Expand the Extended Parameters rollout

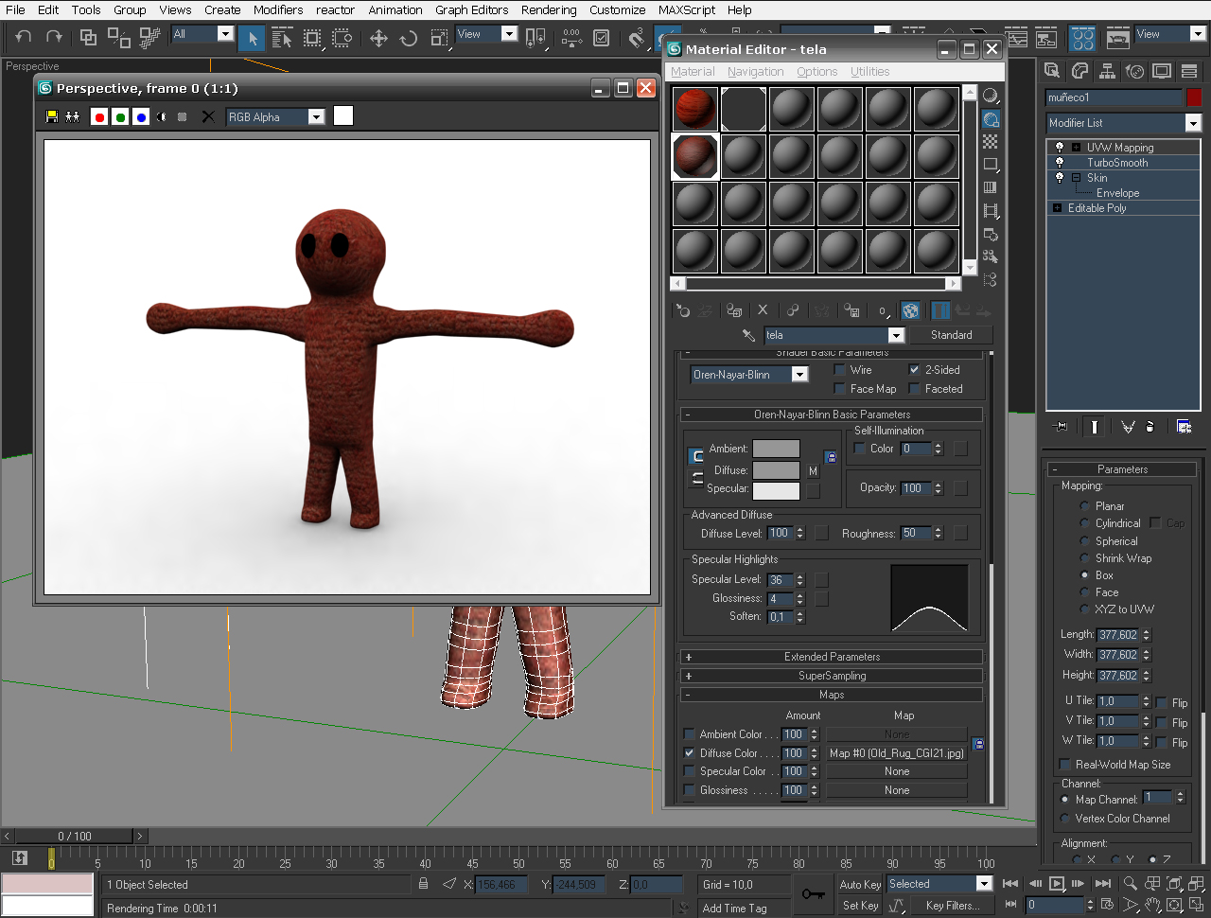[x=832, y=657]
